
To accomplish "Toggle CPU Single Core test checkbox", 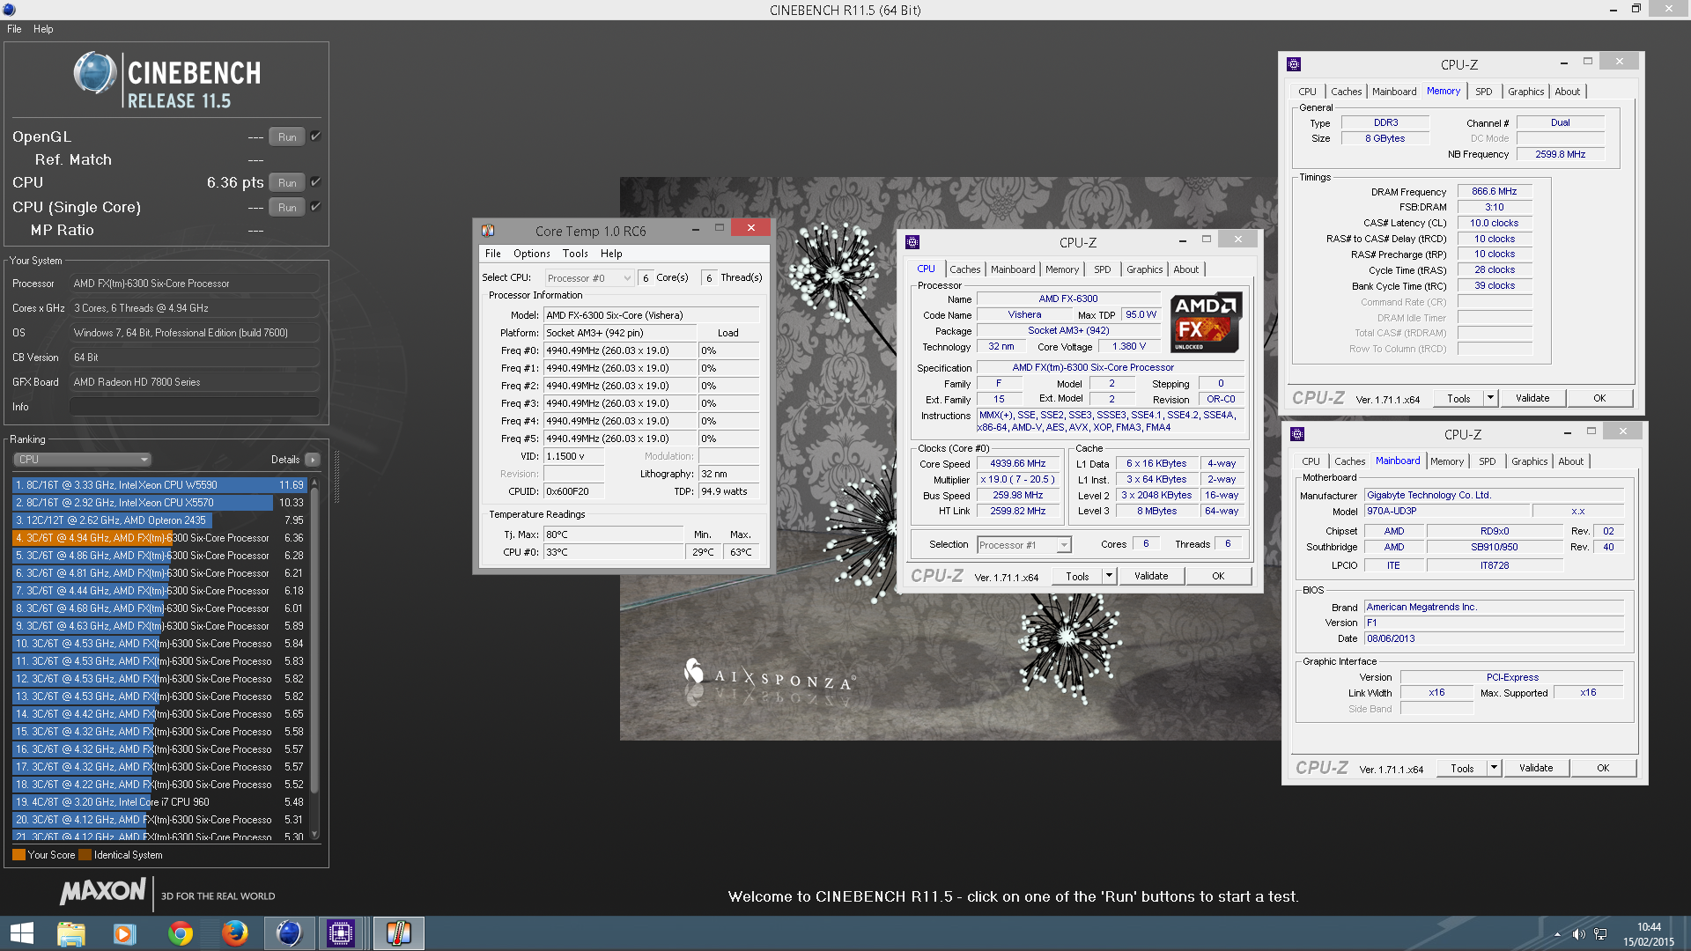I will click(315, 207).
